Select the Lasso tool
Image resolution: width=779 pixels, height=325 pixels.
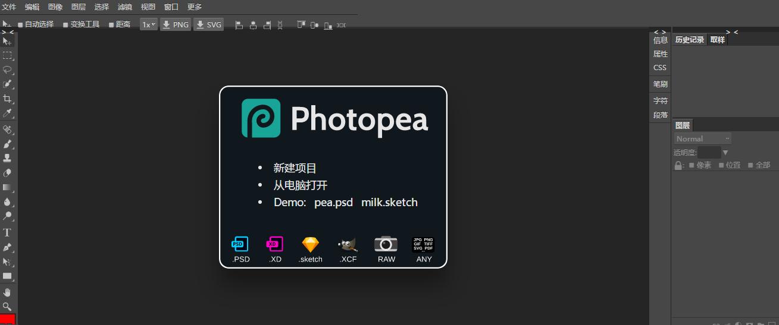(x=7, y=70)
